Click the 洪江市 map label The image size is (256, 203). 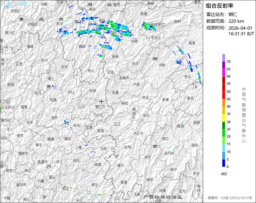click(138, 133)
